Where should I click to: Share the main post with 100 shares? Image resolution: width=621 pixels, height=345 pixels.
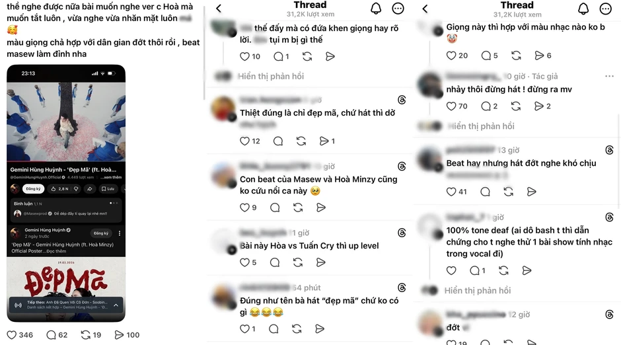(119, 334)
